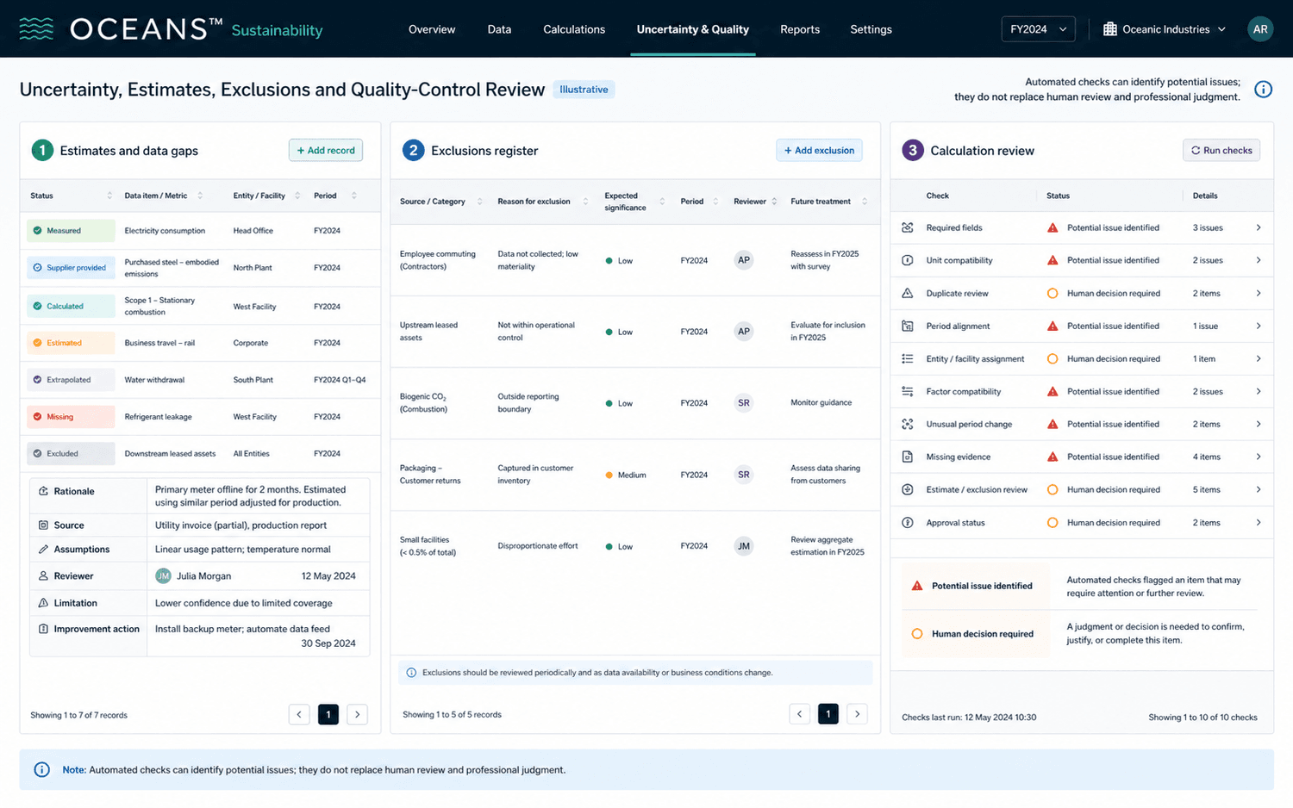Click the Estimate / exclusion review icon

click(x=907, y=489)
